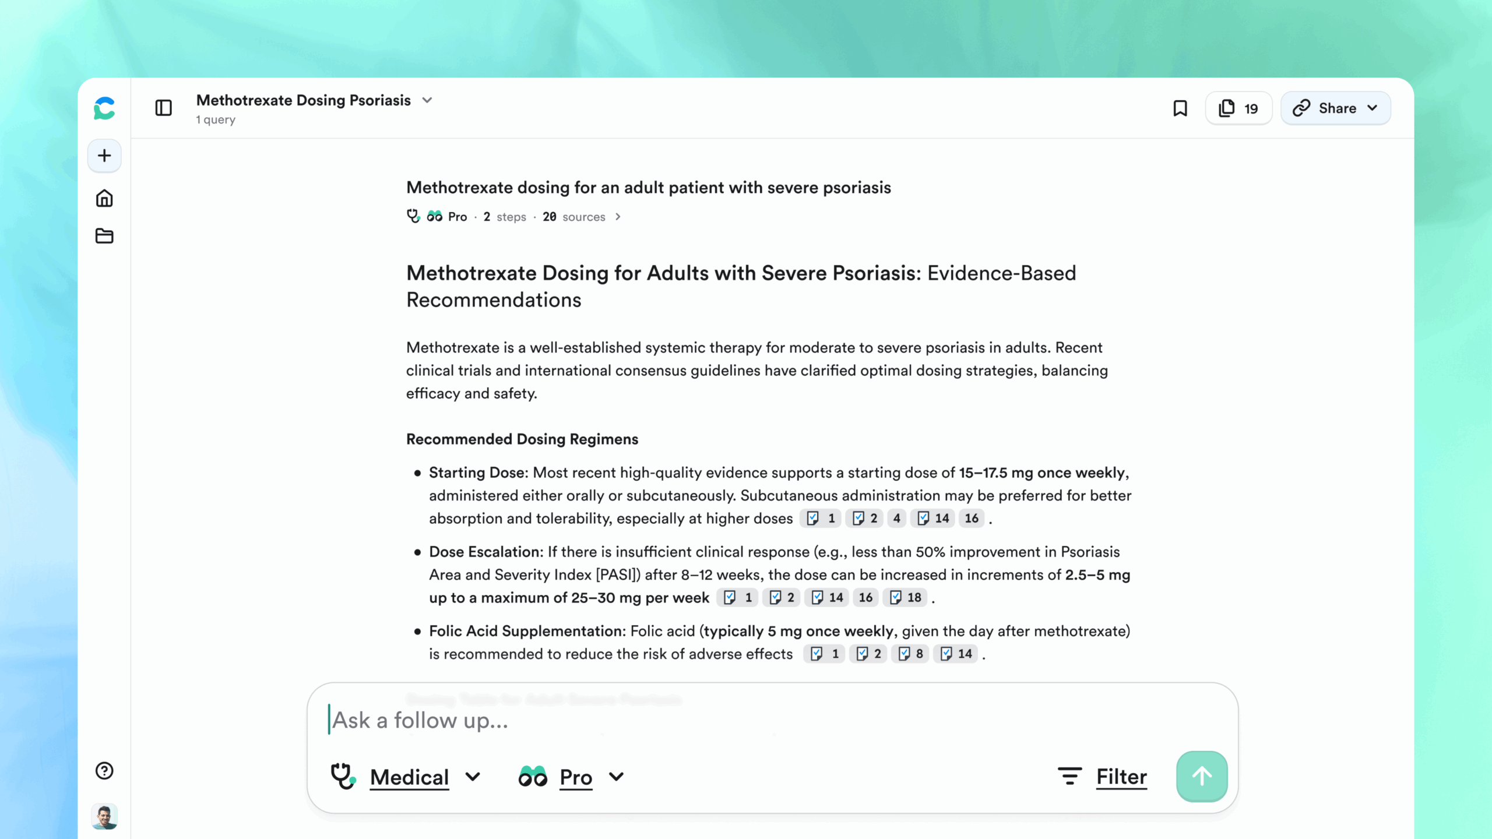Image resolution: width=1492 pixels, height=839 pixels.
Task: Open the 19 copied sources button
Action: click(1238, 108)
